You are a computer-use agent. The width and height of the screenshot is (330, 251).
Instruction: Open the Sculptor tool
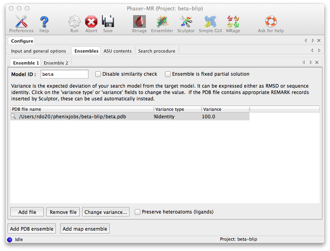pyautogui.click(x=186, y=21)
